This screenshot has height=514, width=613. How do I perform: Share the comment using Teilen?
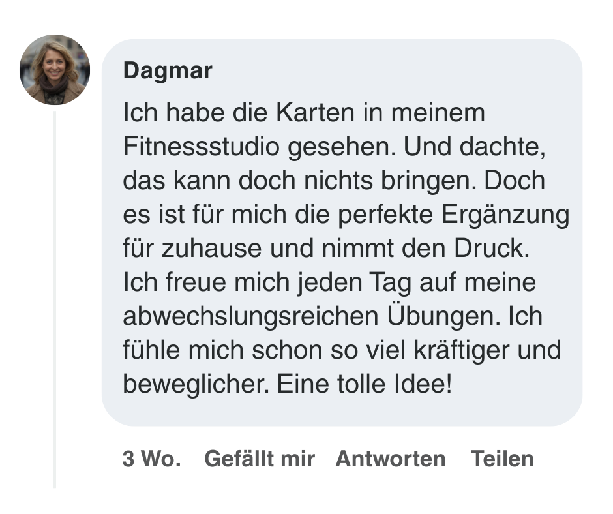tap(502, 459)
